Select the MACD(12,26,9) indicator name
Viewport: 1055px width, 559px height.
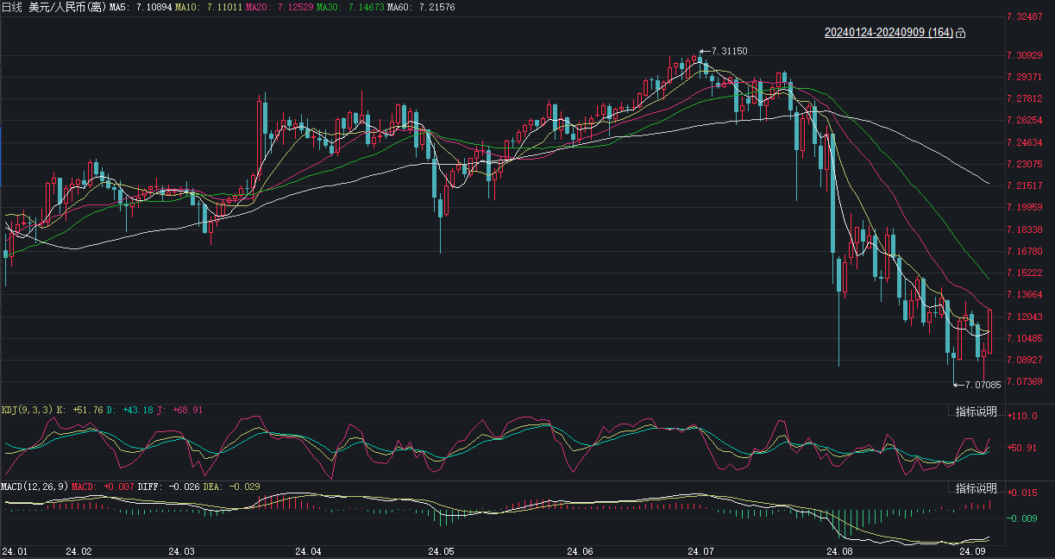click(x=34, y=487)
